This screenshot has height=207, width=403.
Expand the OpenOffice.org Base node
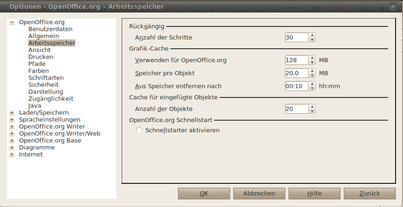12,141
